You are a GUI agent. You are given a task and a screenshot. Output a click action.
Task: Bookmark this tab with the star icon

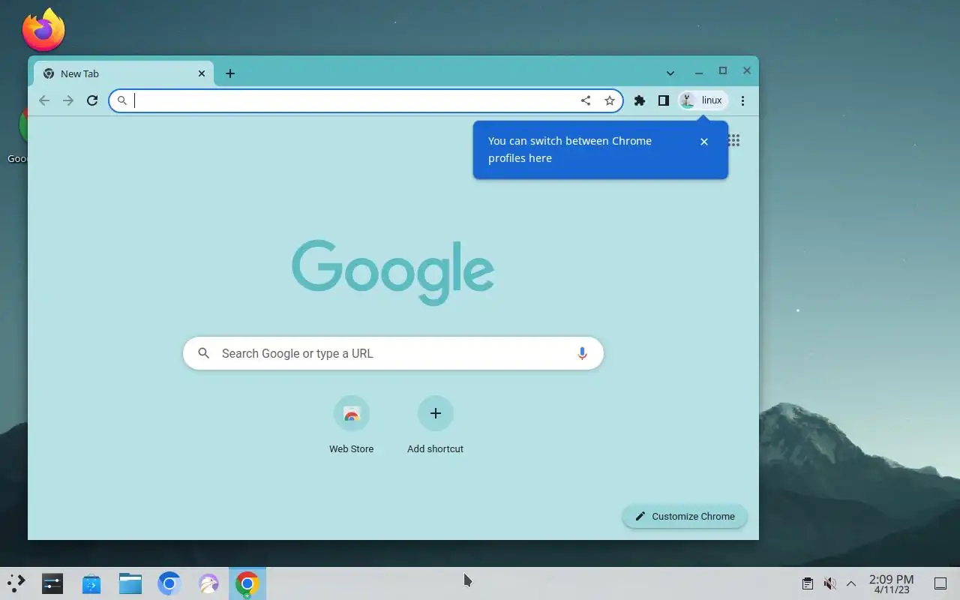pyautogui.click(x=610, y=100)
